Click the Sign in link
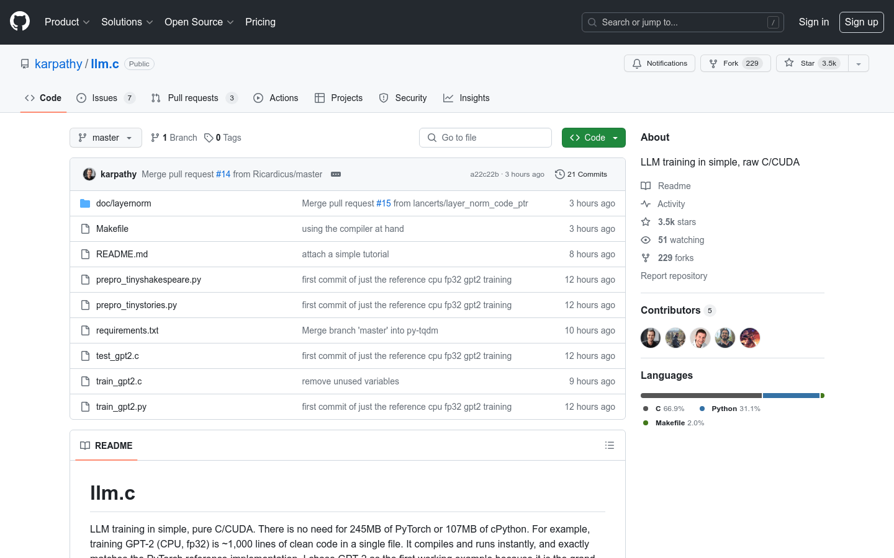 coord(814,22)
